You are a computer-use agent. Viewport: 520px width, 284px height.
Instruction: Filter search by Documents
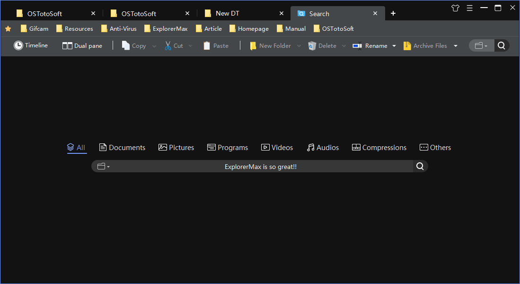tap(122, 147)
